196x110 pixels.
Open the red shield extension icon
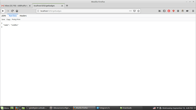(x=174, y=11)
